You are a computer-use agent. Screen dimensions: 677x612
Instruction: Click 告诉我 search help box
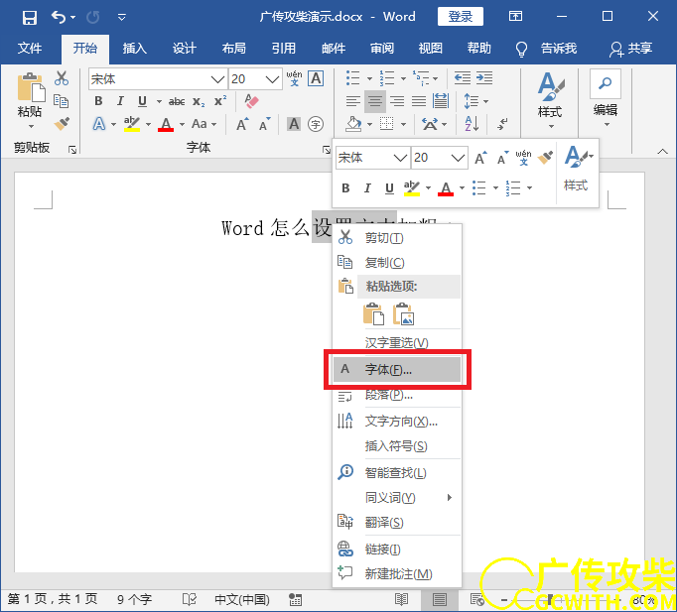tap(559, 48)
